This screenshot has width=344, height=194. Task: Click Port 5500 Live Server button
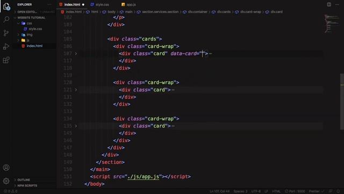295,191
